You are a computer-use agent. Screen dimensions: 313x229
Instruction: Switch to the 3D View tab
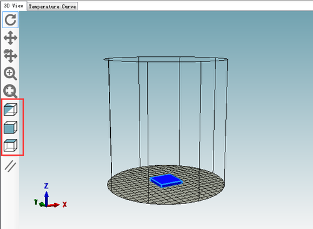coord(13,6)
